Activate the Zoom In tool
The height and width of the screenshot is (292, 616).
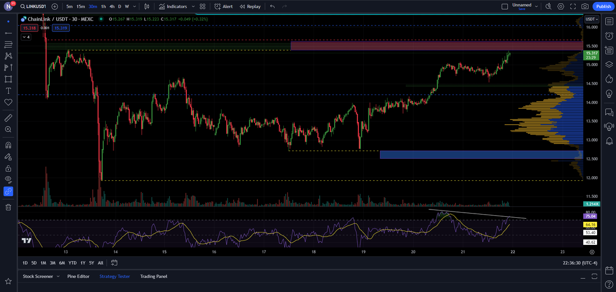click(x=8, y=130)
